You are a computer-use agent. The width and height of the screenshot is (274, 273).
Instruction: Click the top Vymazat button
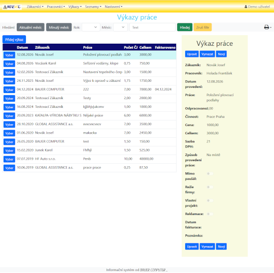207,54
